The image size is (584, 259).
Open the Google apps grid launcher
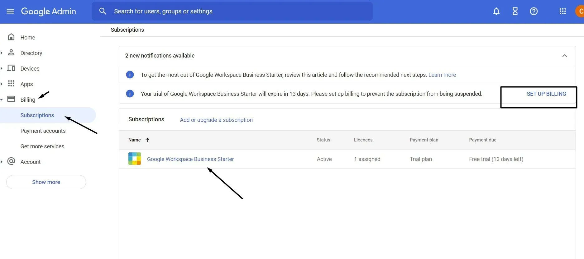tap(563, 11)
